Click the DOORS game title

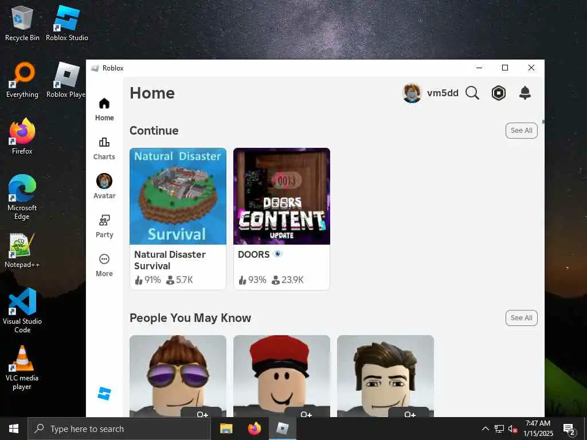pos(253,254)
